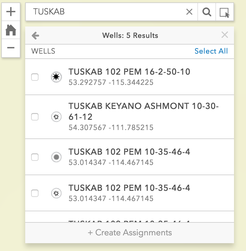Check the TUSKAB 102 PEM 16-2-50-10 checkbox

tap(35, 77)
